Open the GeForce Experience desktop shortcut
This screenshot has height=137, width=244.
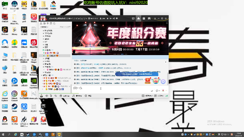pos(34,83)
